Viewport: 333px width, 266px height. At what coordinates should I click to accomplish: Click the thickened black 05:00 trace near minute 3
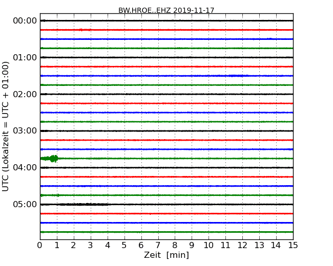[83, 205]
